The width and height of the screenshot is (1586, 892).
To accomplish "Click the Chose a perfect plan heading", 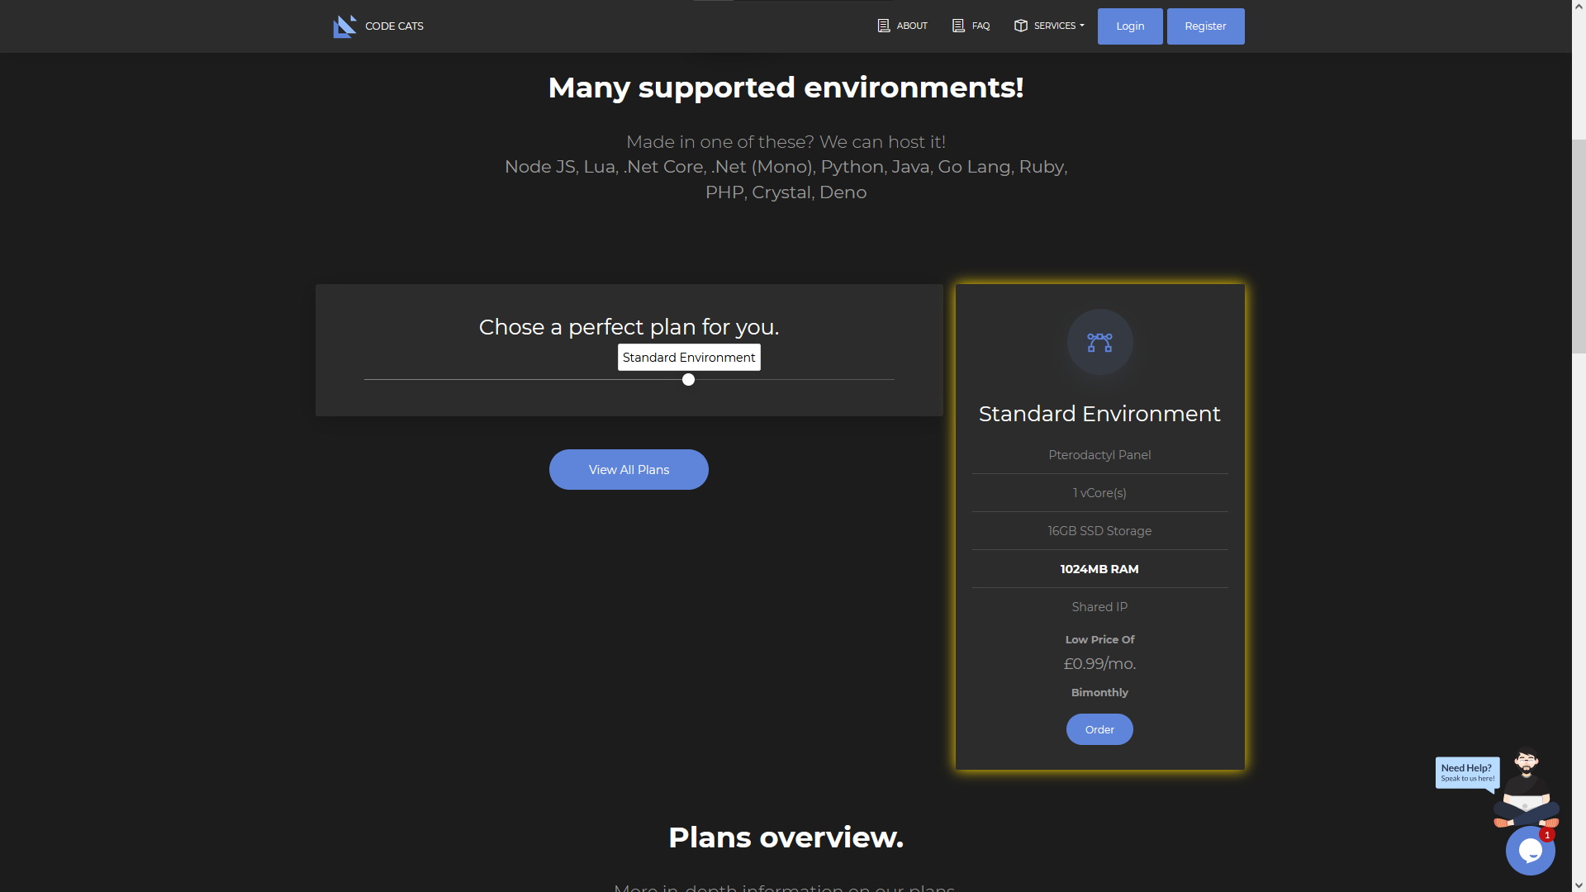I will pos(629,327).
